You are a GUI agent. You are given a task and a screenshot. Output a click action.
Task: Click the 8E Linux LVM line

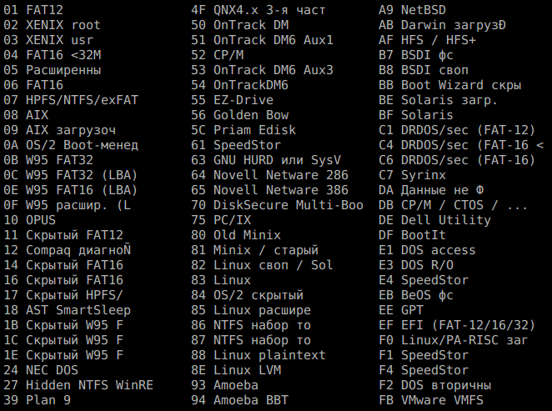tap(236, 370)
